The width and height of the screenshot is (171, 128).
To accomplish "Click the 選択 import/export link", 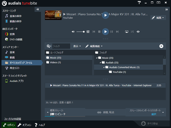I will [154, 114].
